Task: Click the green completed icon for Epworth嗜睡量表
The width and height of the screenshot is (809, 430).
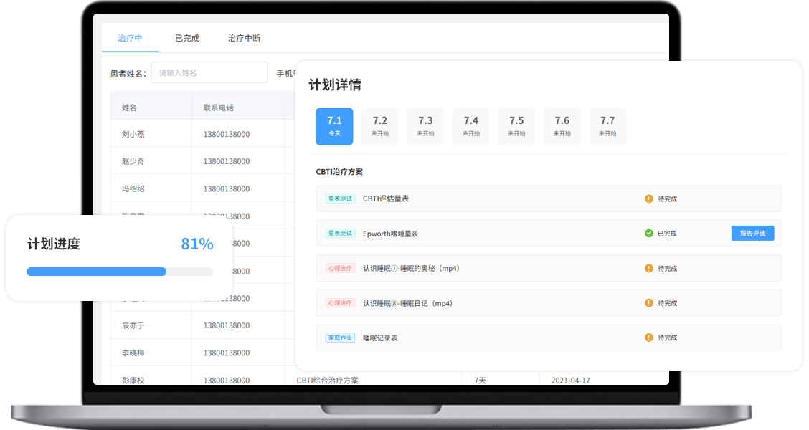Action: [x=648, y=234]
